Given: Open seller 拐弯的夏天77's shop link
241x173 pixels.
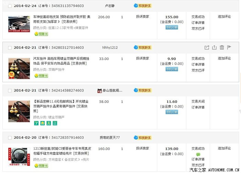Looking at the screenshot, I should click(x=109, y=138).
